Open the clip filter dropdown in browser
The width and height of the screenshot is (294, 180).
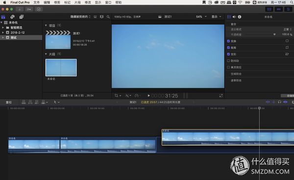[x=80, y=17]
